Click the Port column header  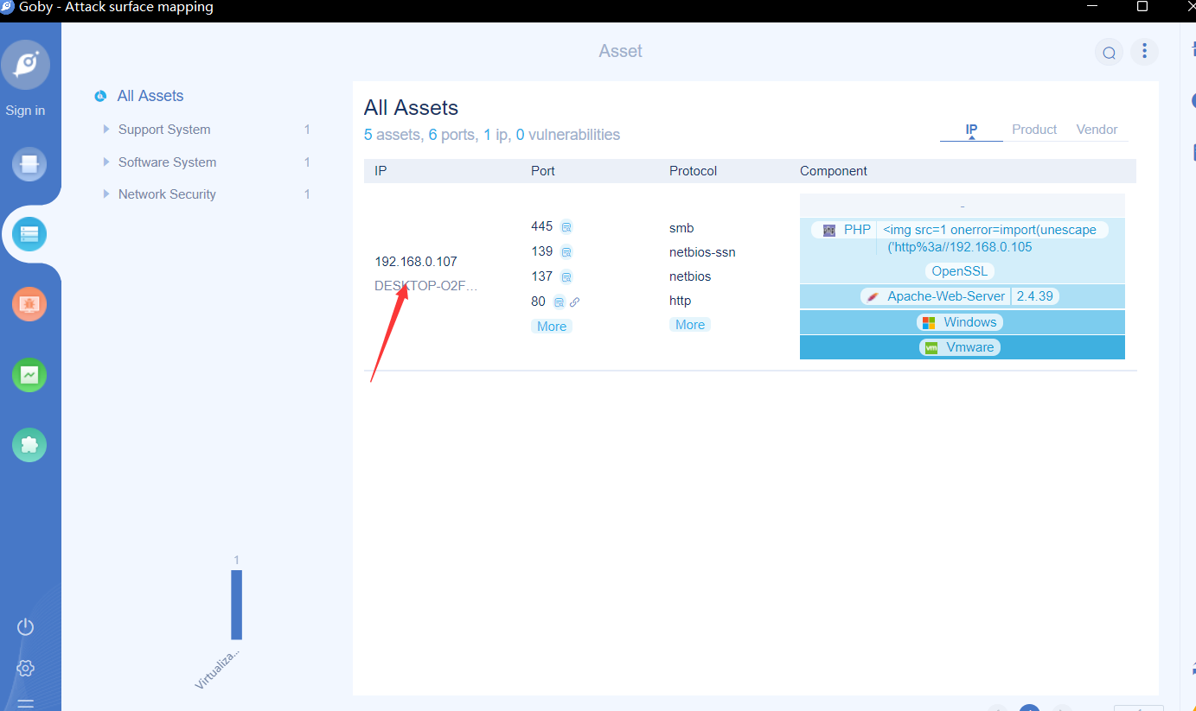coord(543,171)
